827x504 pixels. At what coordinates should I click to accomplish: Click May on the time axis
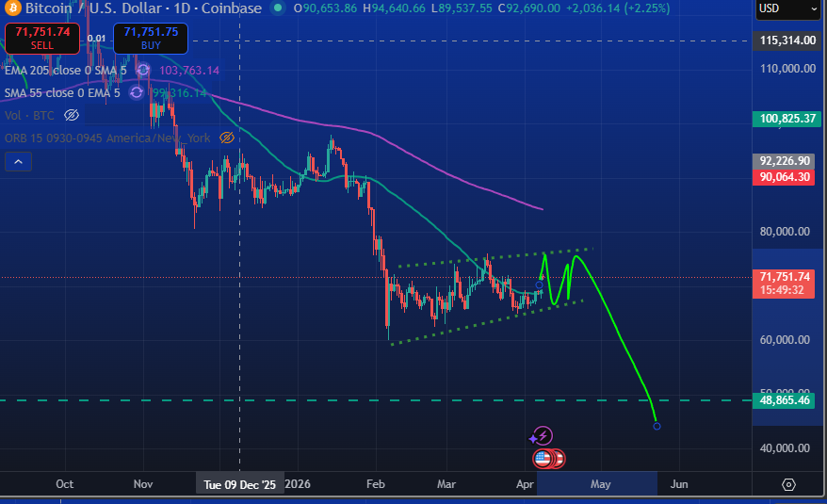(x=600, y=484)
